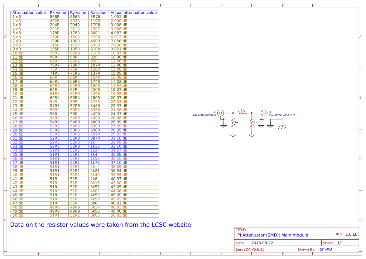This screenshot has width=366, height=259.
Task: Select the chassis ground symbol at far right
Action: click(282, 127)
